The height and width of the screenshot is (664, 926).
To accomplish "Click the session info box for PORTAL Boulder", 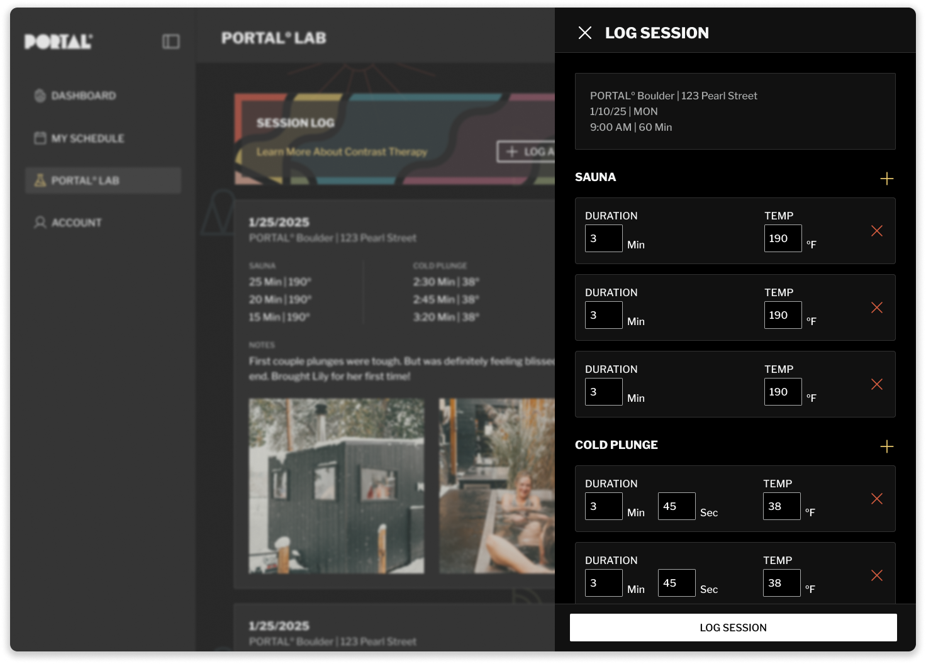I will pos(735,111).
